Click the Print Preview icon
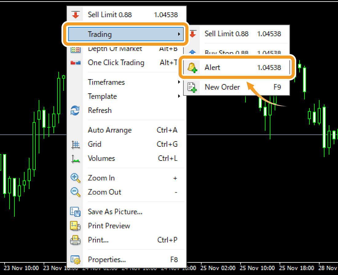 click(x=76, y=226)
